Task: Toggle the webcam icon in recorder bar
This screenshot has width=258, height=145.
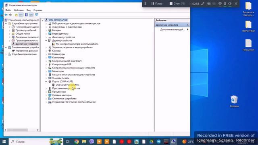Action: [x=220, y=4]
